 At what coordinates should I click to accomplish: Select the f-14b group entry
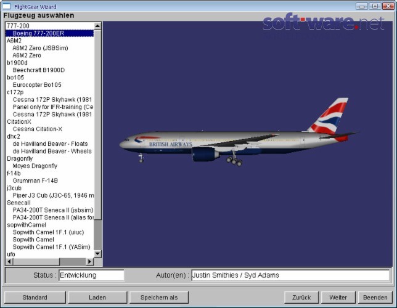tap(49, 173)
